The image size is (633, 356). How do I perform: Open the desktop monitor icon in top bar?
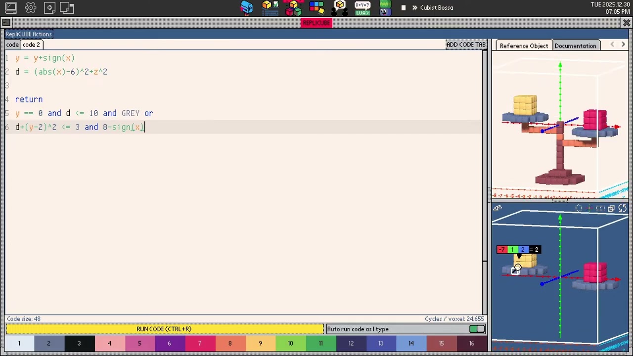click(11, 7)
